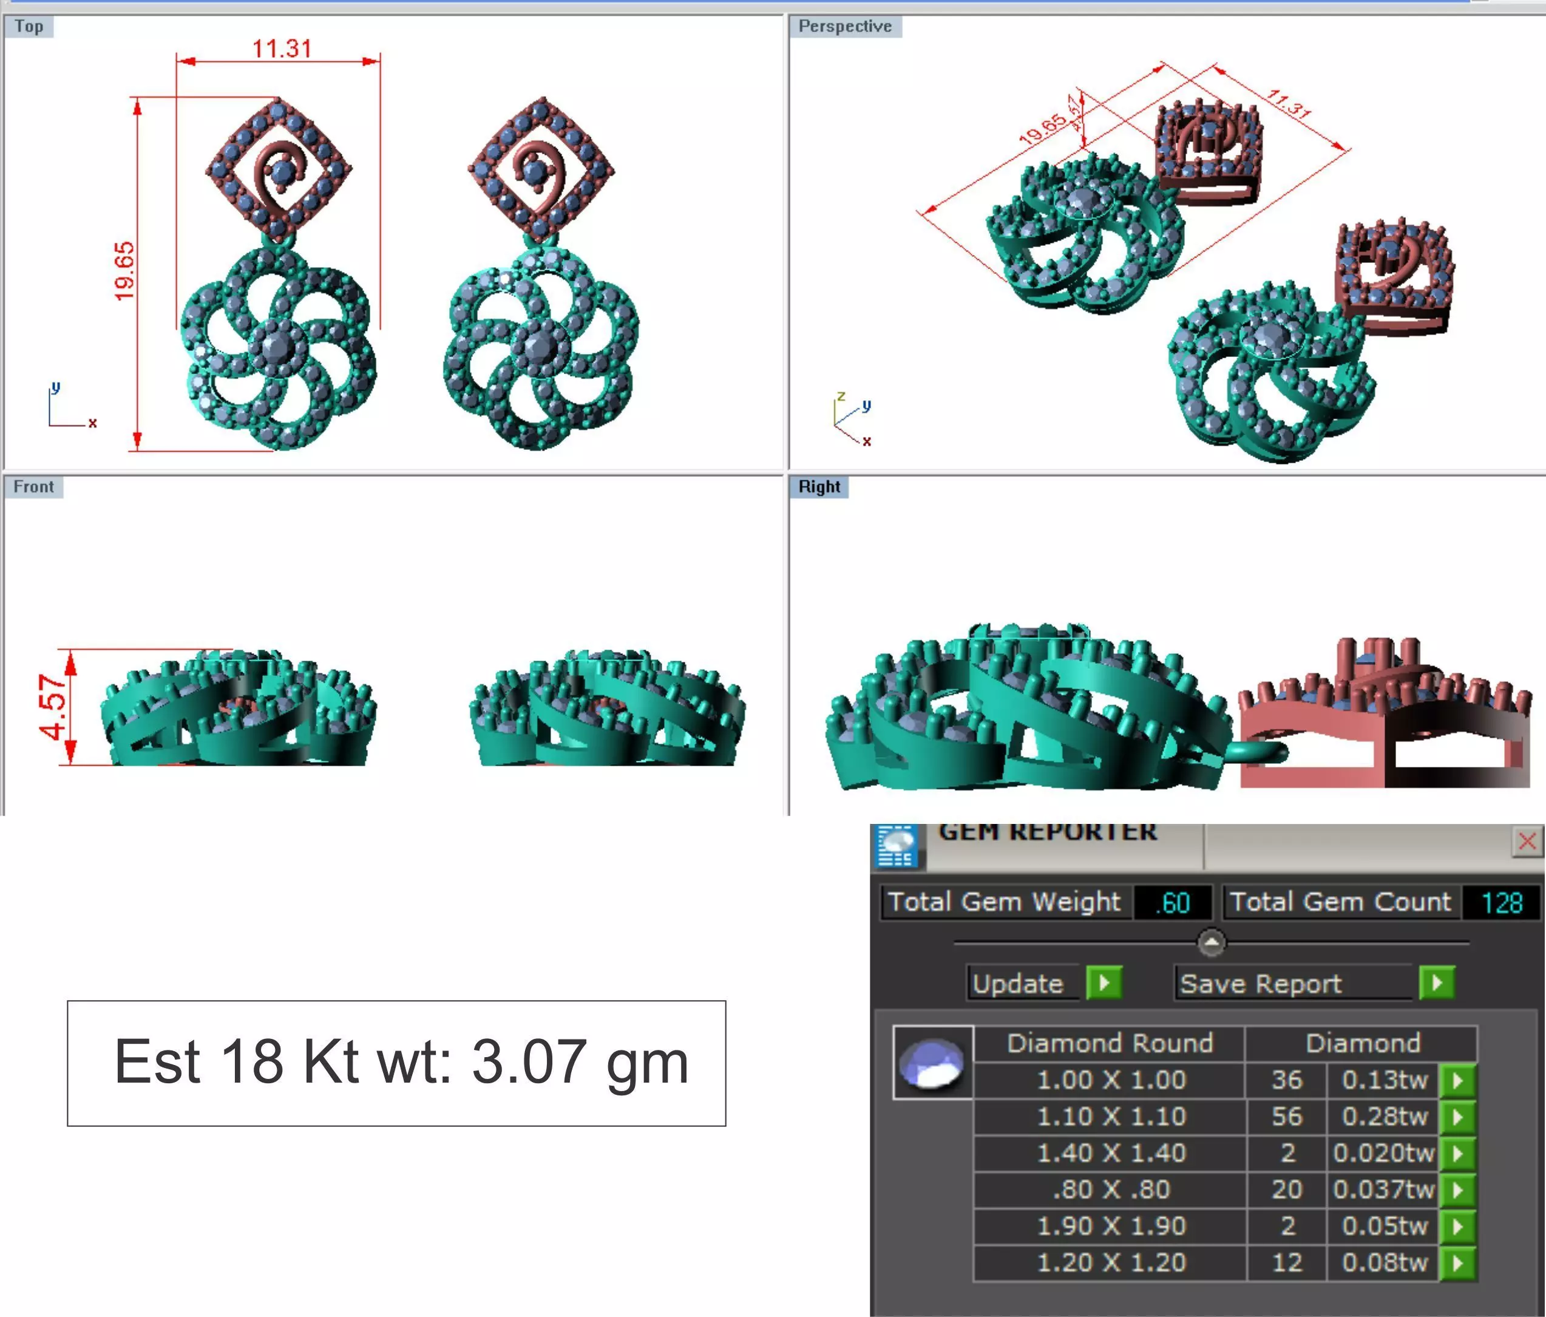Click the Gem Reporter panel icon

[x=898, y=846]
